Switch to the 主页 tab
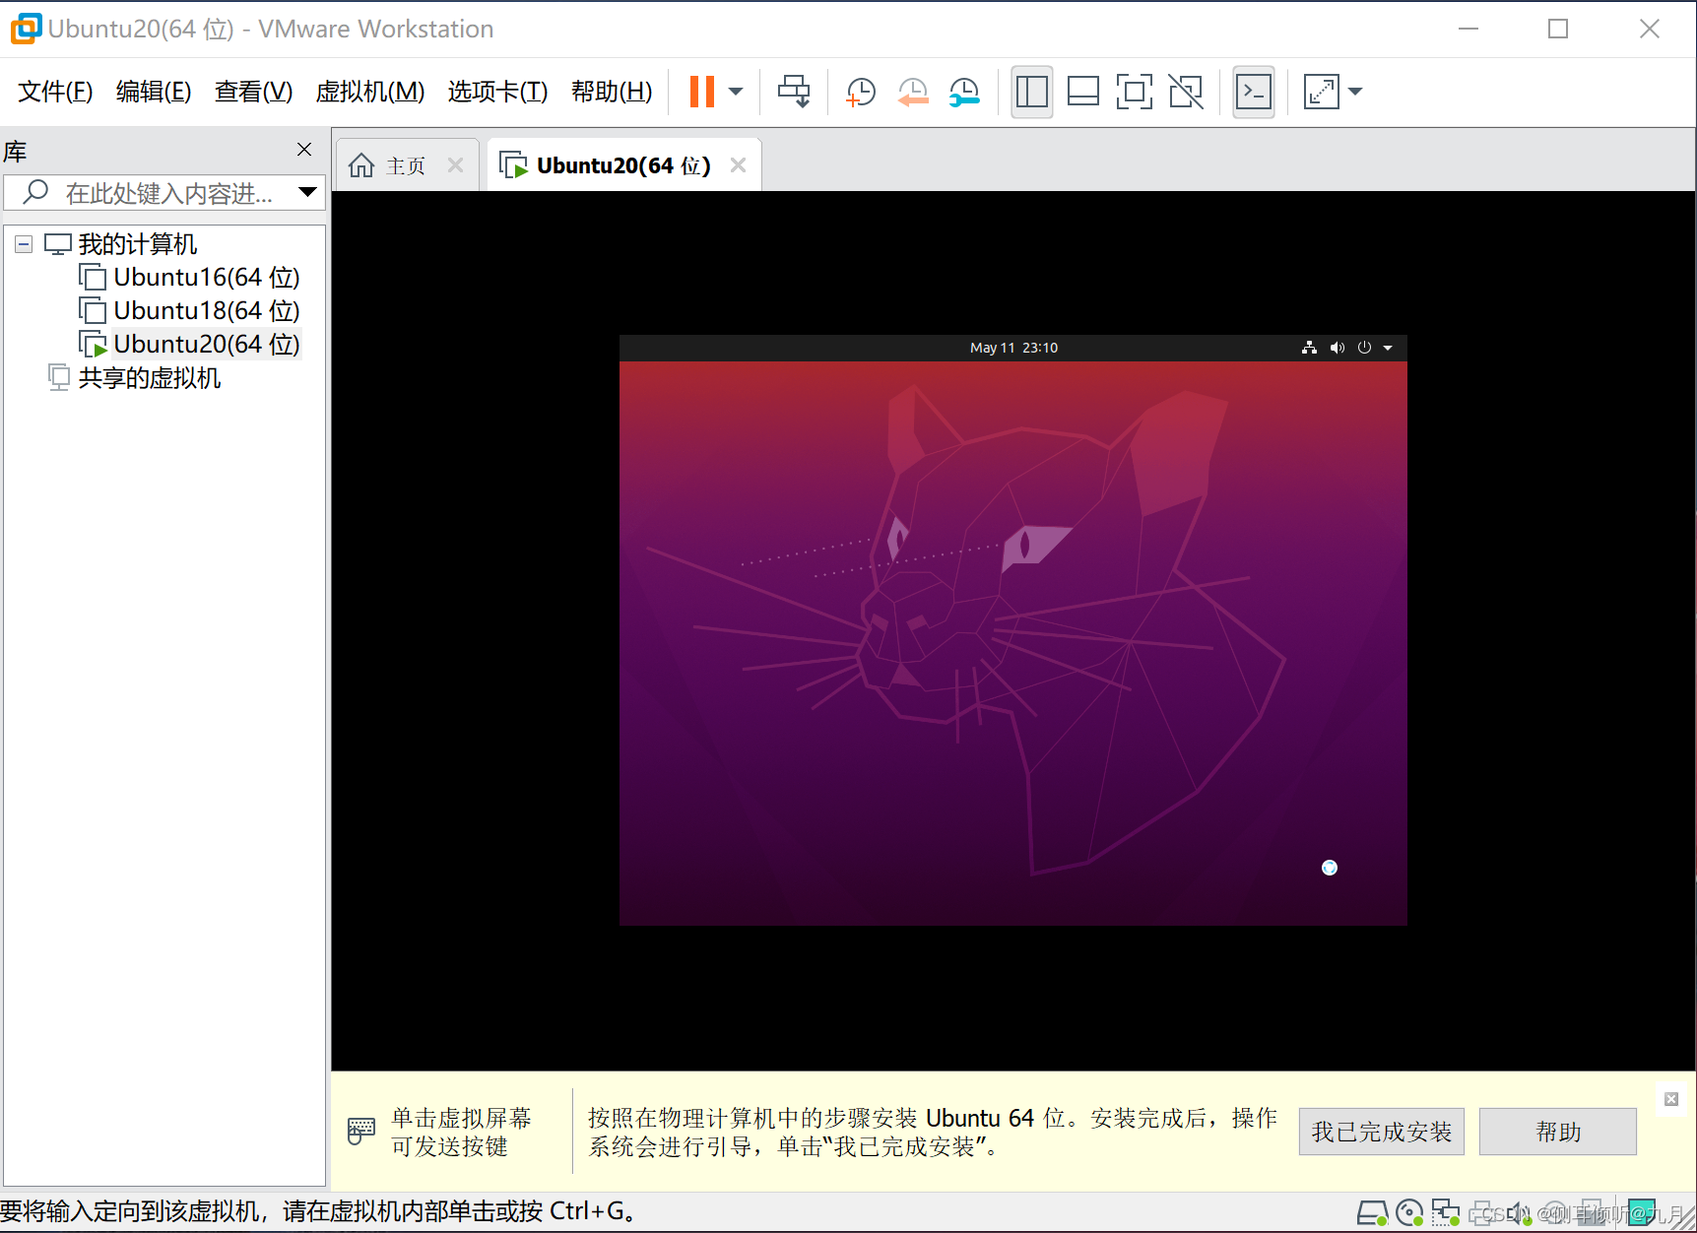Screen dimensions: 1697x1233 [x=405, y=164]
